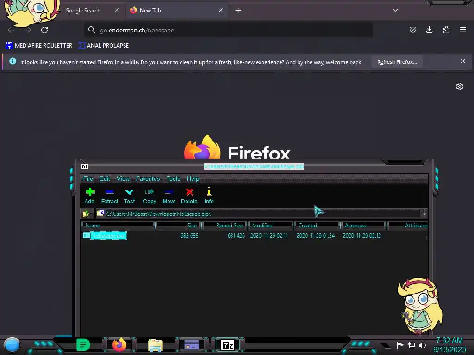This screenshot has height=355, width=474.
Task: Click the 682 655 size value
Action: (189, 235)
